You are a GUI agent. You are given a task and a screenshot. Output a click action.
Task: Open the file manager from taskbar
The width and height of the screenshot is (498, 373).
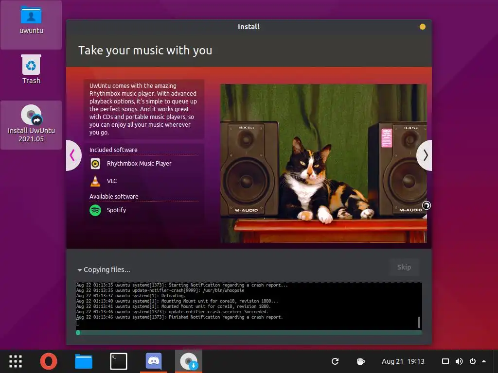pyautogui.click(x=84, y=361)
